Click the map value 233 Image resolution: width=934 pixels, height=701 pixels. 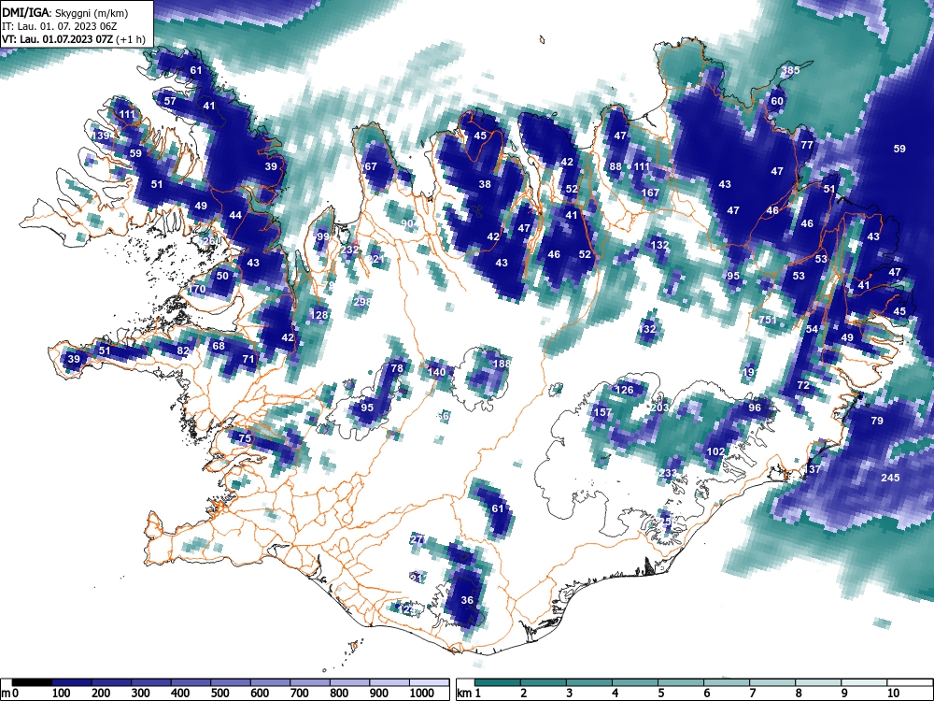point(668,473)
